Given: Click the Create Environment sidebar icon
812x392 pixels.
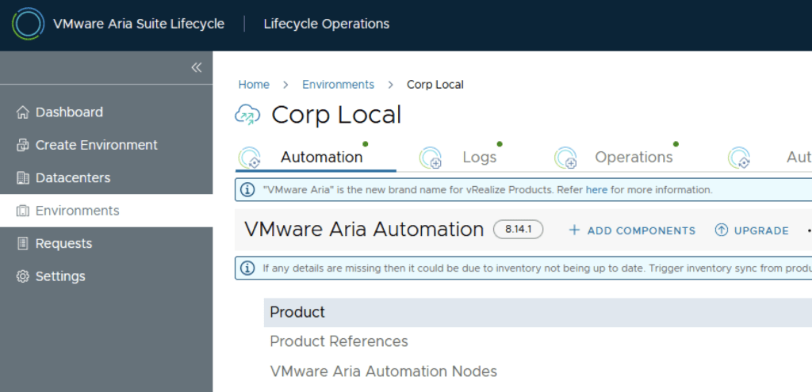Looking at the screenshot, I should (23, 145).
